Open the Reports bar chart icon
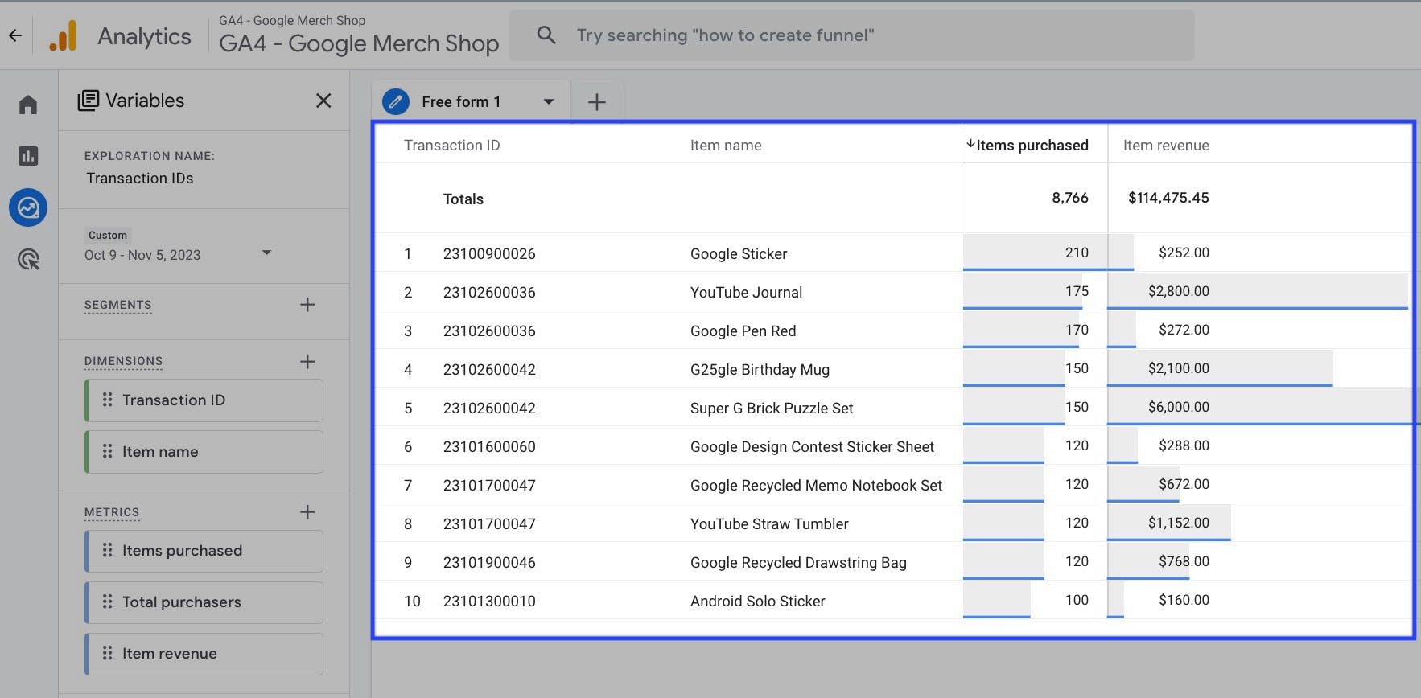 28,156
